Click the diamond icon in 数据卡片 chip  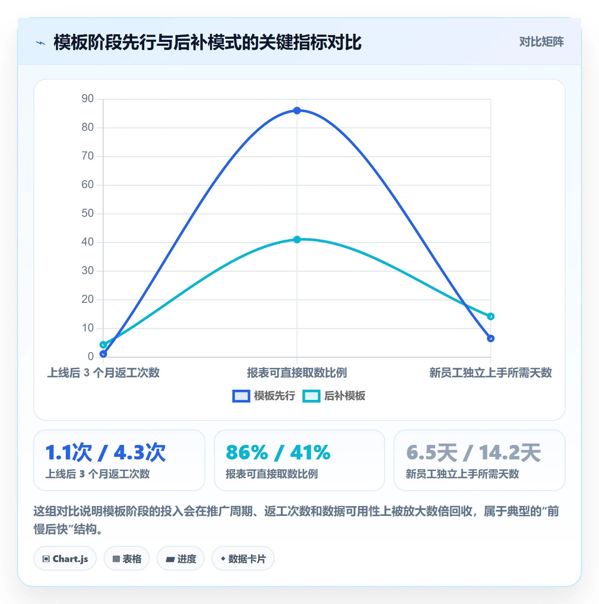[x=223, y=559]
